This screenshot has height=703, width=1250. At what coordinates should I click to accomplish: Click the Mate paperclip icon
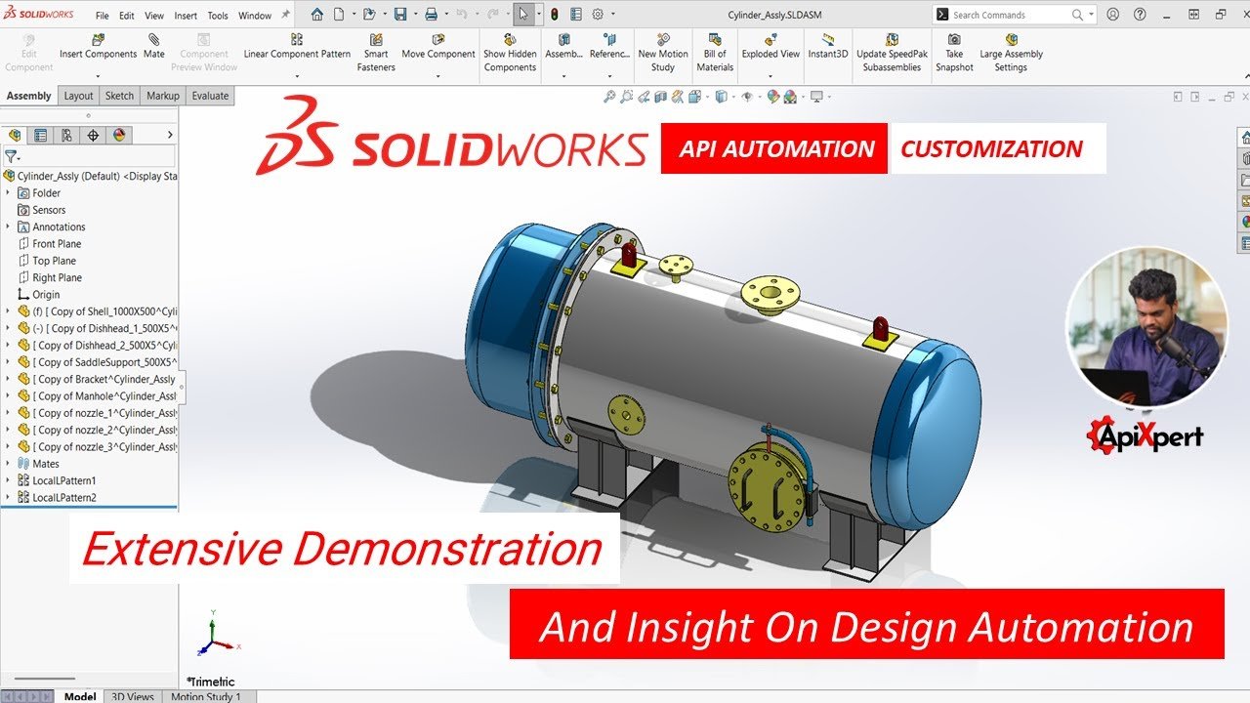pos(154,40)
